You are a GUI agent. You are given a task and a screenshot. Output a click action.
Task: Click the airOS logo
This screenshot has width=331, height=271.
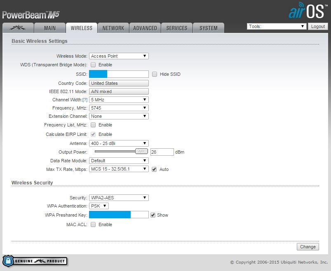pyautogui.click(x=308, y=11)
